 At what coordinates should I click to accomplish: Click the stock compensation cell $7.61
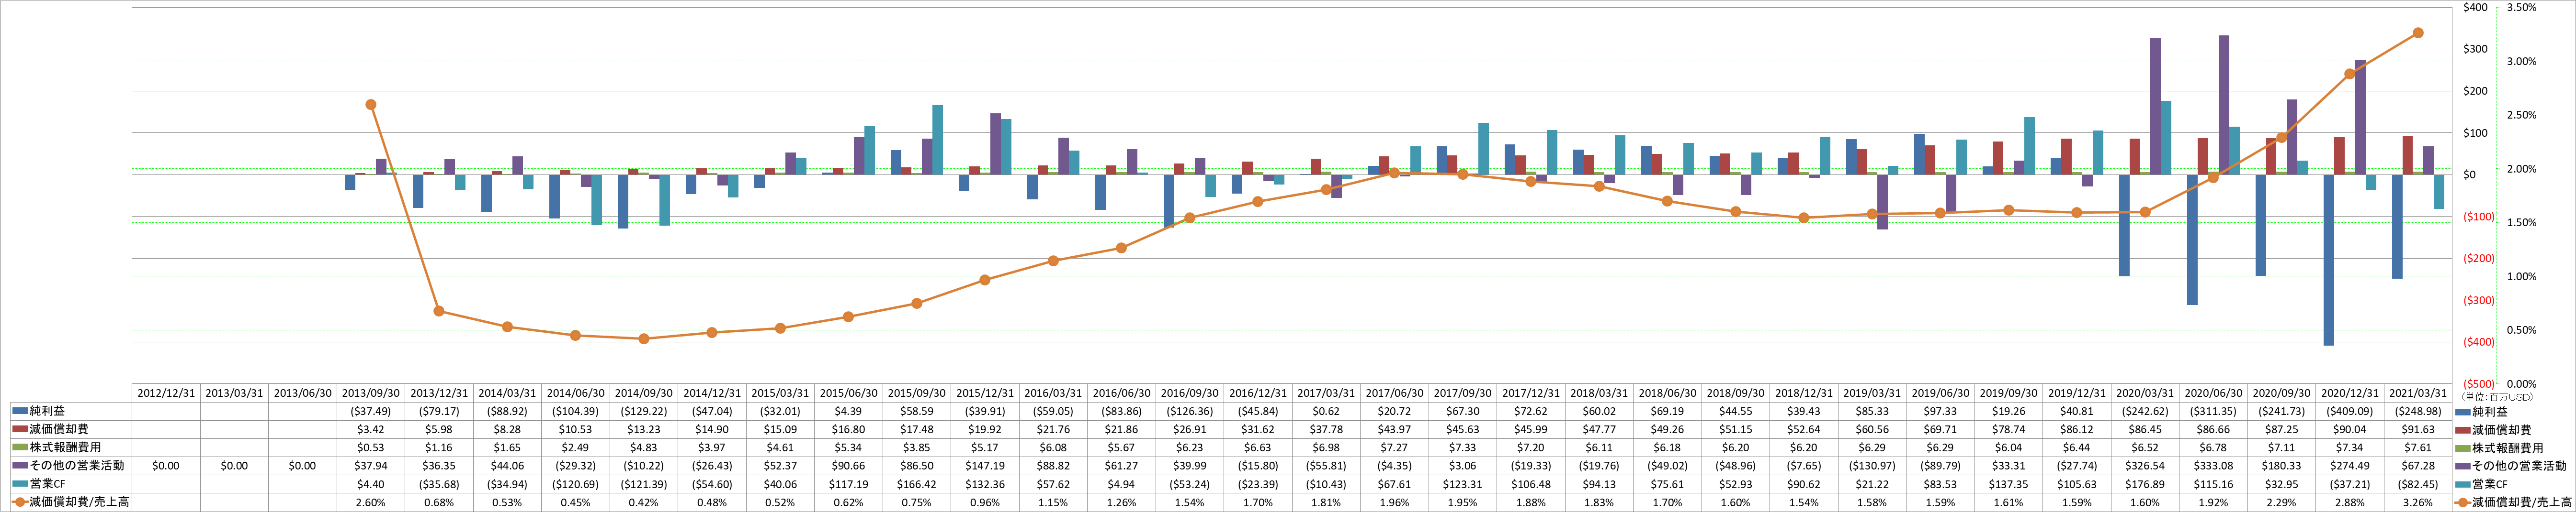(2418, 447)
